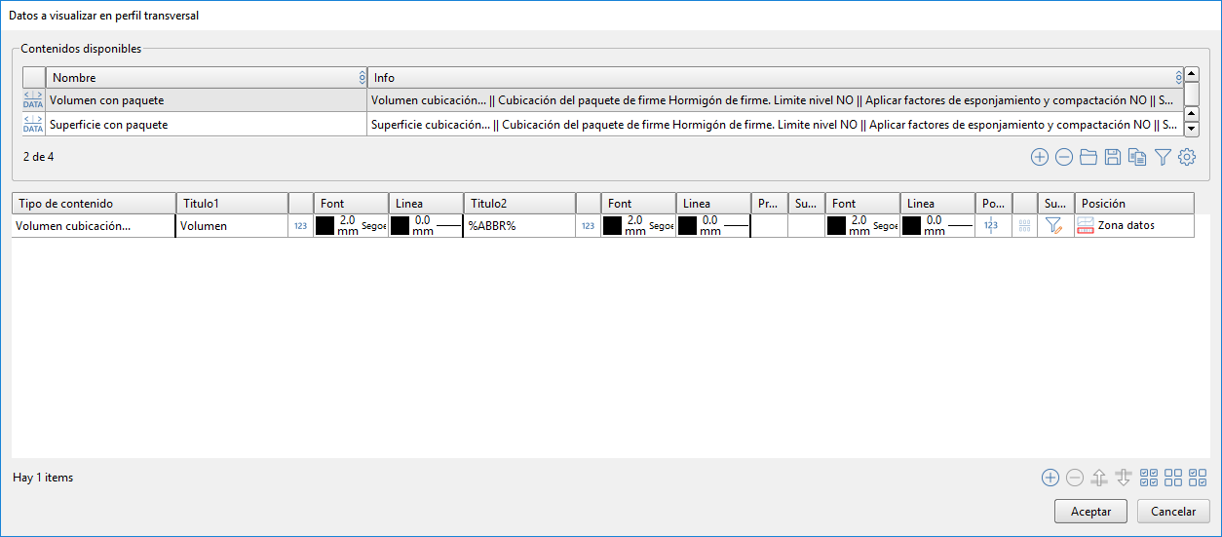Click Pr... column header
This screenshot has height=537, width=1222.
pos(769,203)
